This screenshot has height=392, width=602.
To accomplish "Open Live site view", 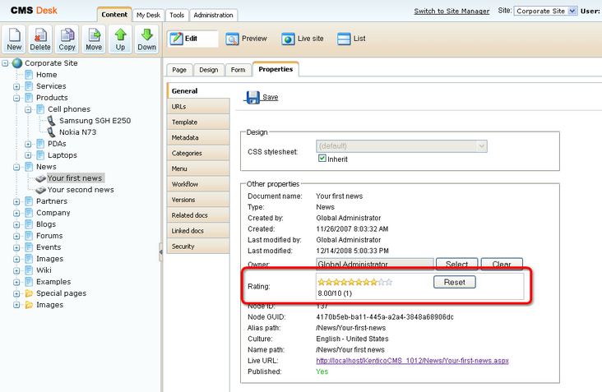I will 302,39.
